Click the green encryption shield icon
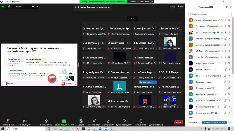Image resolution: width=234 pixels, height=131 pixels. click(3, 7)
